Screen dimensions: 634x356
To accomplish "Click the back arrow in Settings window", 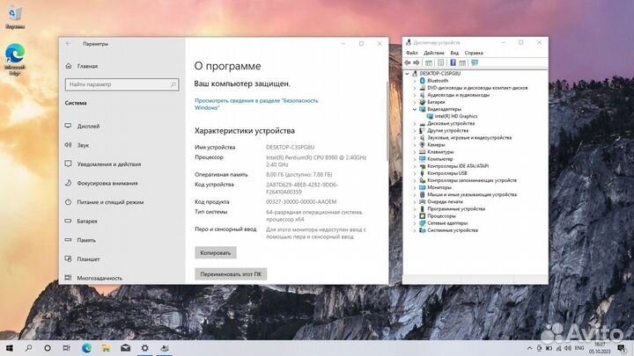I will coord(68,44).
